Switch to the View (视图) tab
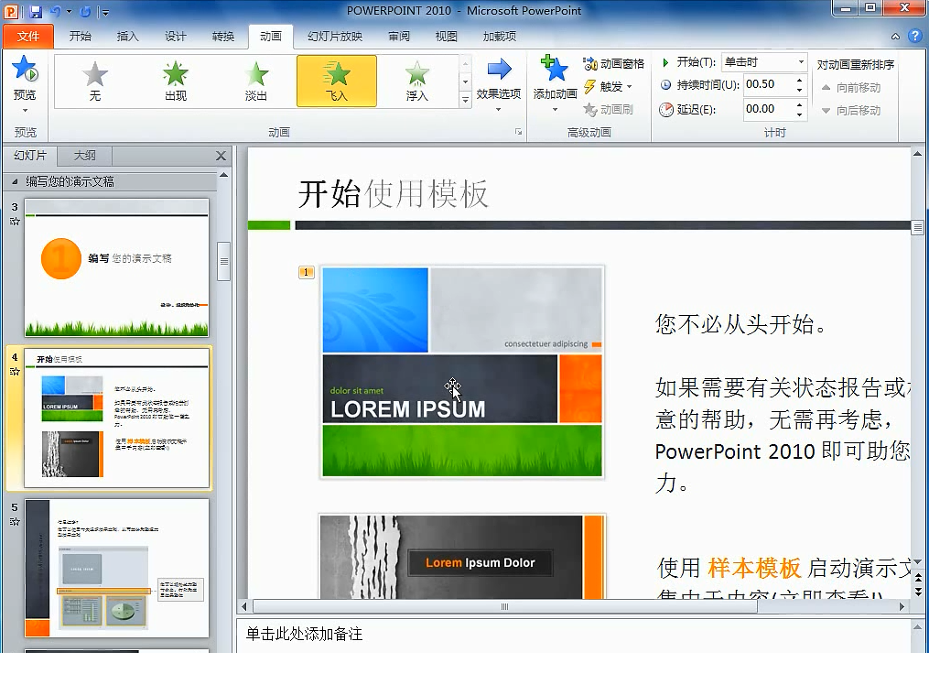The image size is (929, 674). click(x=446, y=37)
